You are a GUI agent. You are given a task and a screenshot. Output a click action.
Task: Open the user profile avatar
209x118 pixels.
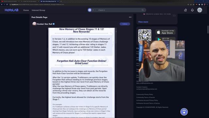pos(200,10)
